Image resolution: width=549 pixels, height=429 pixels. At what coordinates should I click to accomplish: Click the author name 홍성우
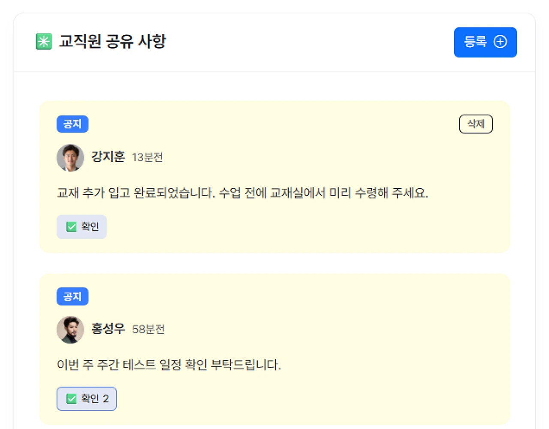pos(108,329)
